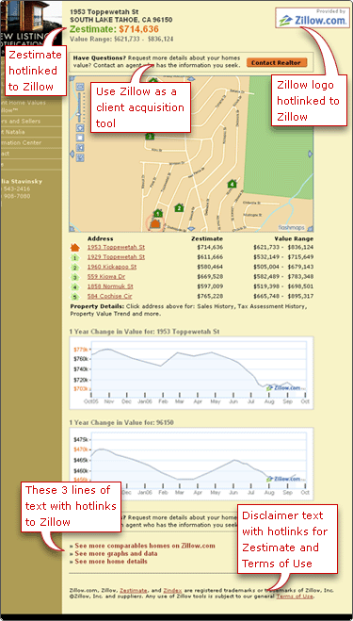353x621 pixels.
Task: Open the Zestimate: $714,636 header link
Action: tap(114, 29)
